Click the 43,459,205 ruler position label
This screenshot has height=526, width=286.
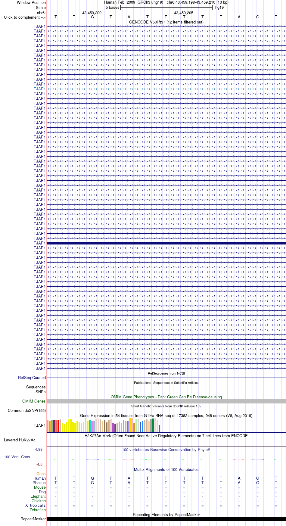point(184,13)
